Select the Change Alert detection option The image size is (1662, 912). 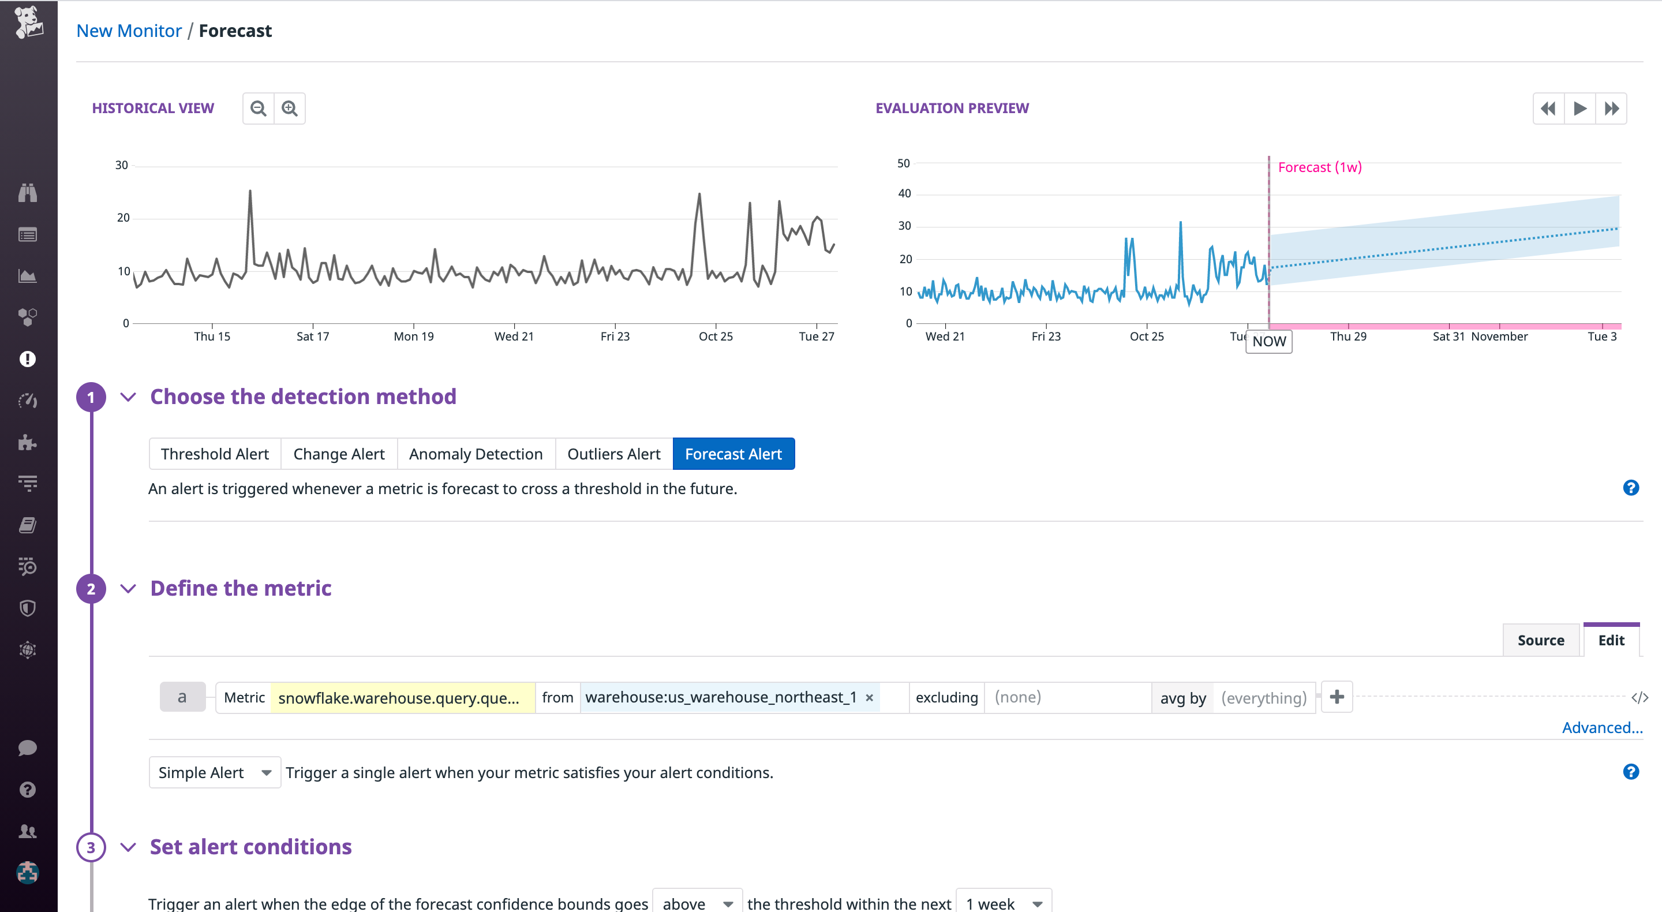[x=338, y=454]
